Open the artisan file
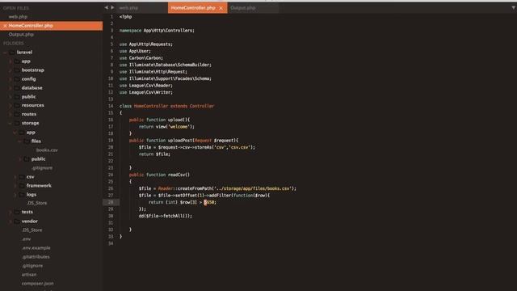This screenshot has width=517, height=291. tap(29, 275)
